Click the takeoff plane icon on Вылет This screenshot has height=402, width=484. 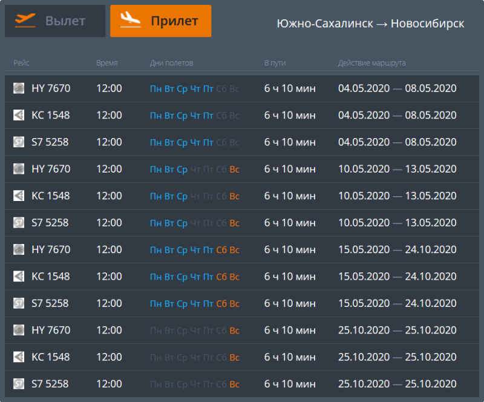tap(25, 21)
